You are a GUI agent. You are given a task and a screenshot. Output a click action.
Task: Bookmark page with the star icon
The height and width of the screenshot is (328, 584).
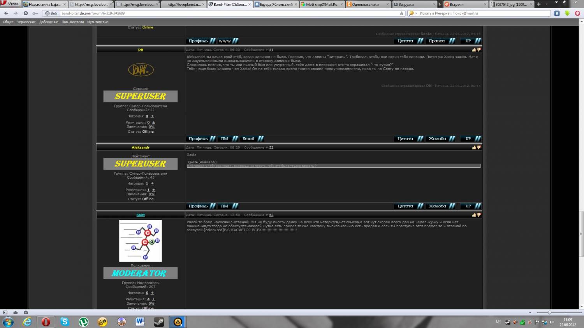coord(402,13)
